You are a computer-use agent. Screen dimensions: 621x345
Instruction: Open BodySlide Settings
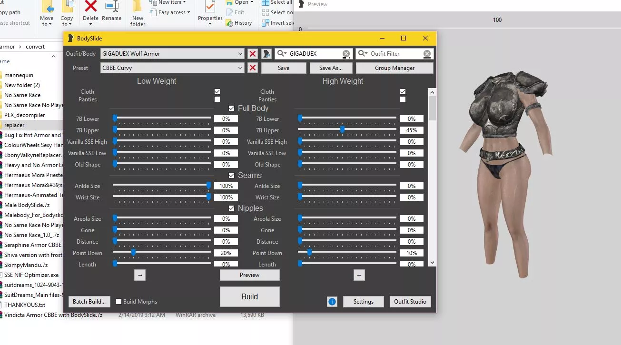click(x=364, y=302)
